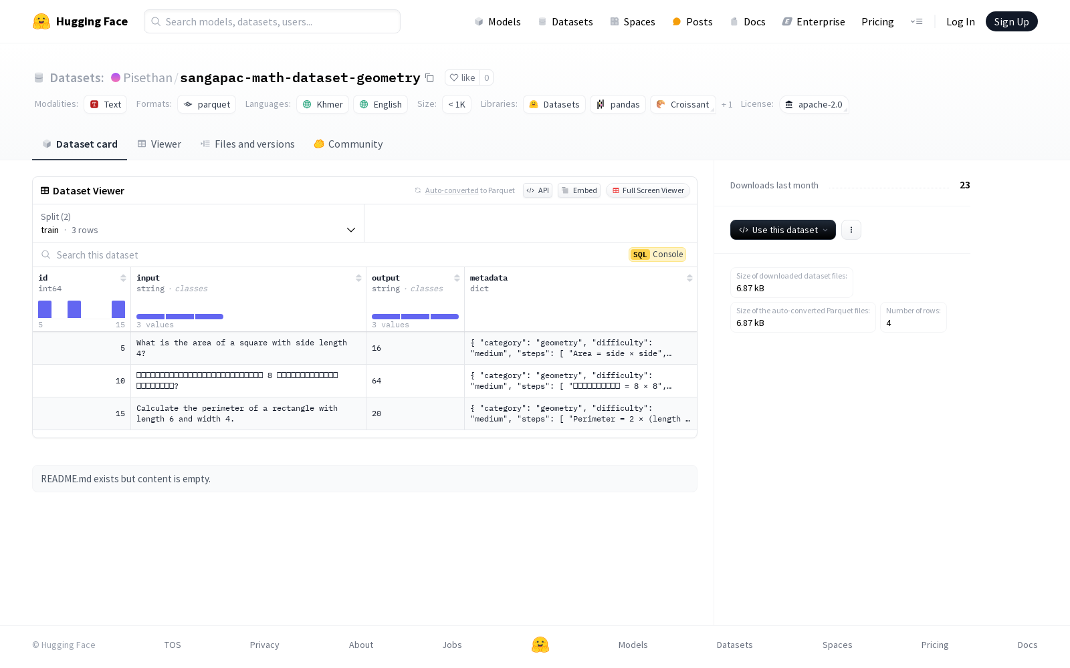This screenshot has width=1070, height=668.
Task: Select the Croissant library tag
Action: pyautogui.click(x=683, y=104)
